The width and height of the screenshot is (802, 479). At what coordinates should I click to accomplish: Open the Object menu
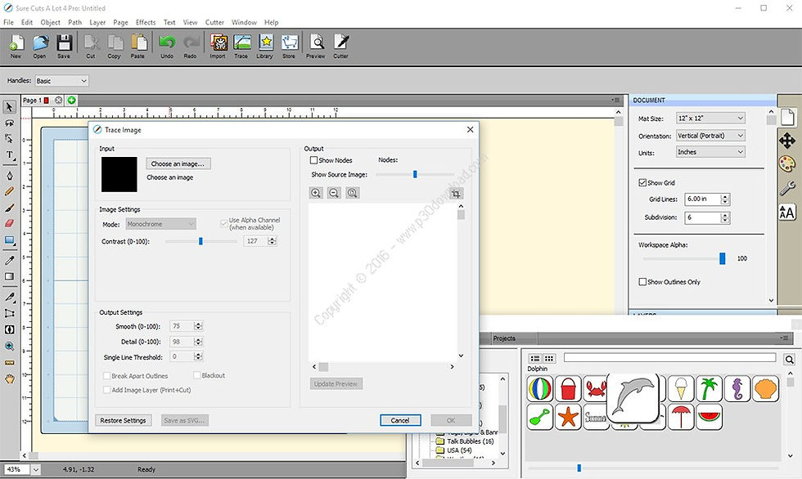(51, 22)
